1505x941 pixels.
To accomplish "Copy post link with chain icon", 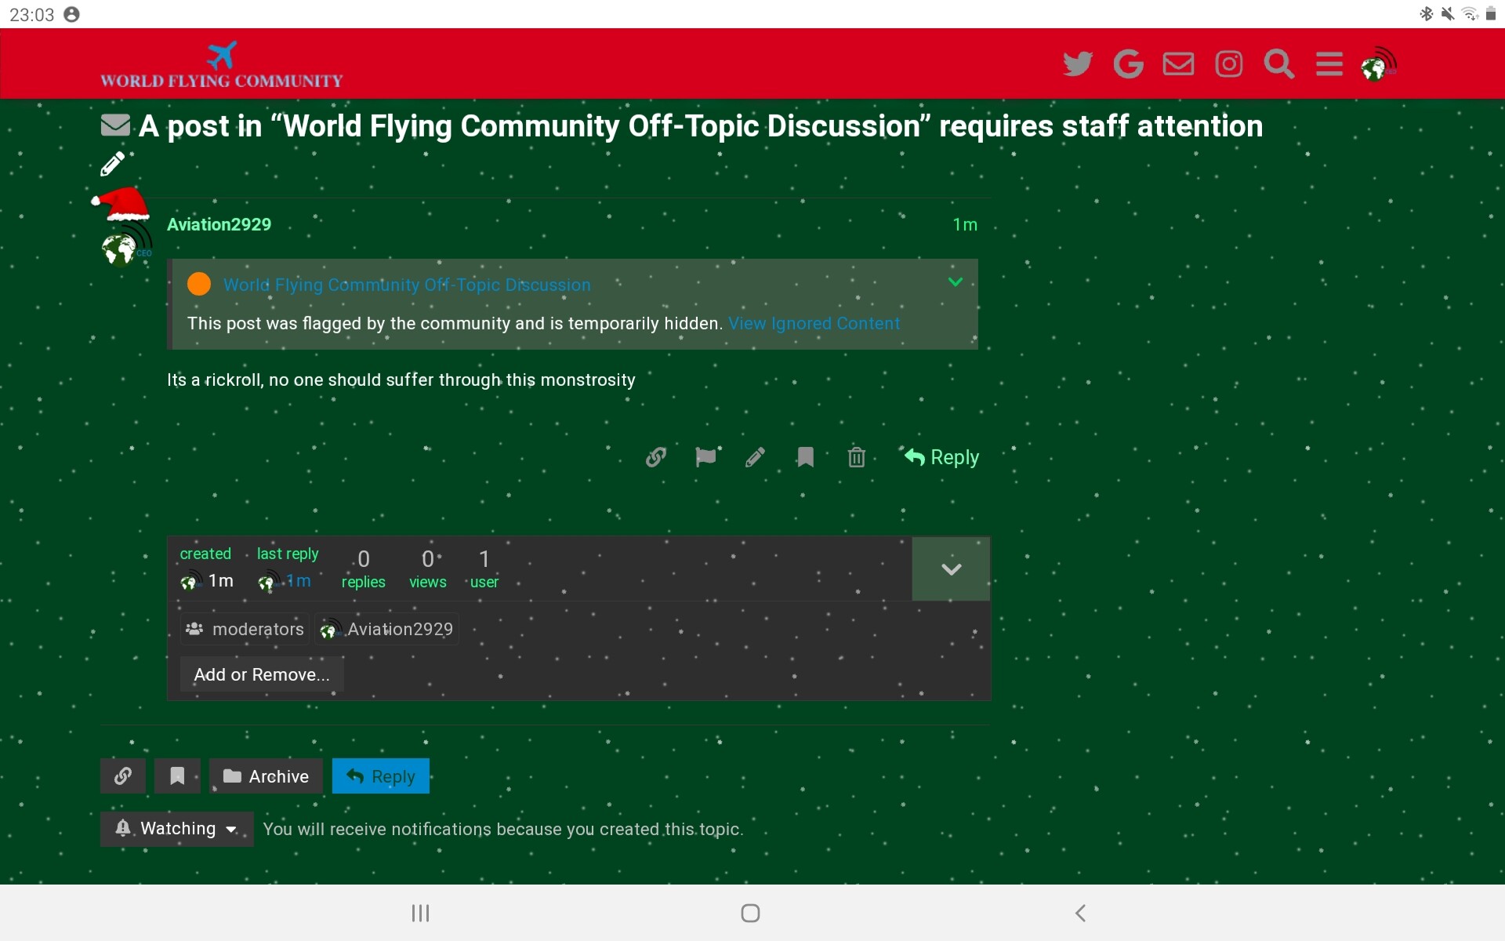I will point(656,457).
